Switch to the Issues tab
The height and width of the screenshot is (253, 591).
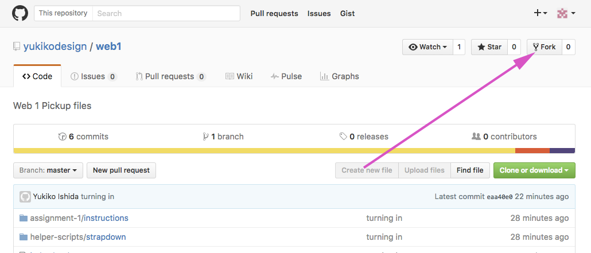click(93, 76)
